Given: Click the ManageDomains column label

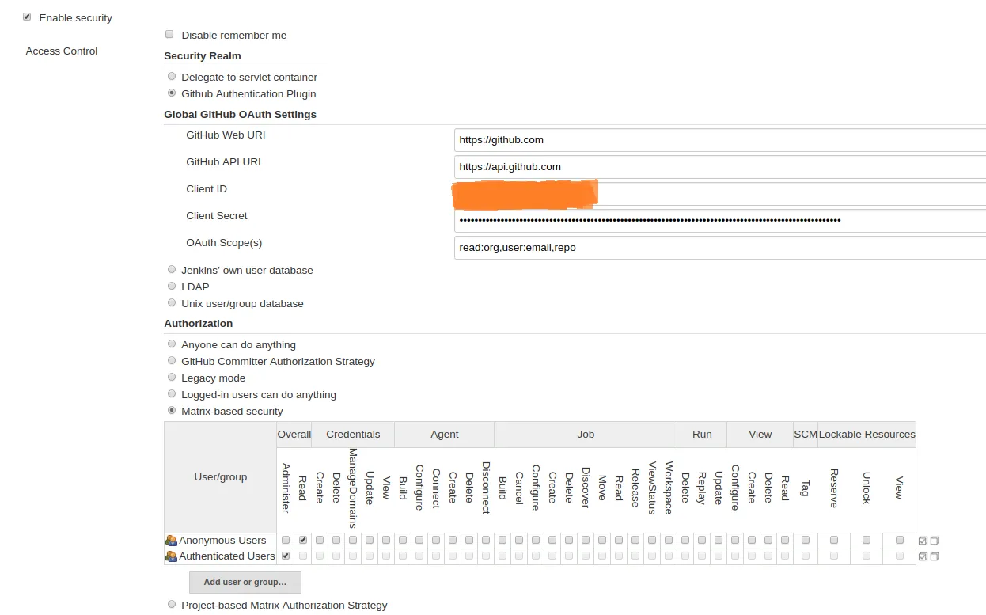Looking at the screenshot, I should [x=353, y=488].
